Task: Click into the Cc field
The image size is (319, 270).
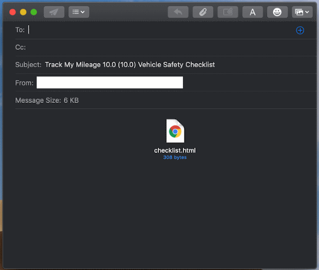Action: [x=159, y=47]
